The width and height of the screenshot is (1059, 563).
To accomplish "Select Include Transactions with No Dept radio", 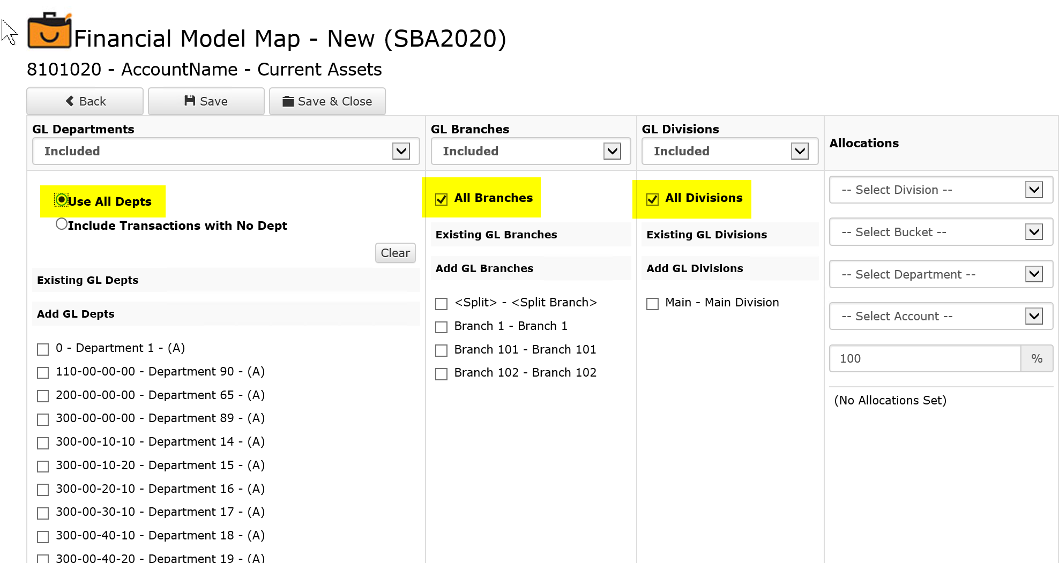I will pos(62,224).
